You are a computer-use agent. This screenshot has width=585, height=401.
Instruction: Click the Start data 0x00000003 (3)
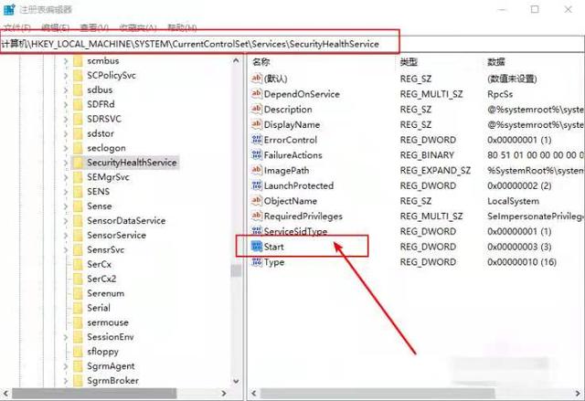pos(519,247)
